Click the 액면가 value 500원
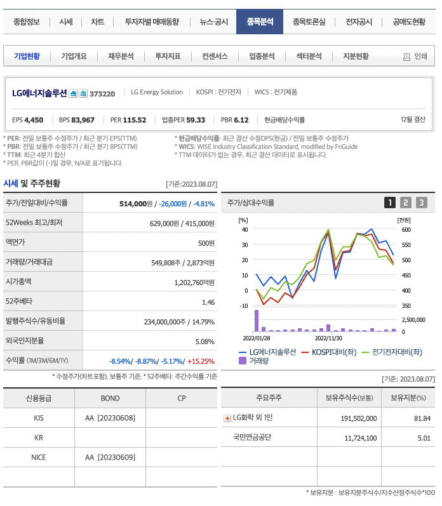This screenshot has width=442, height=506. 206,243
